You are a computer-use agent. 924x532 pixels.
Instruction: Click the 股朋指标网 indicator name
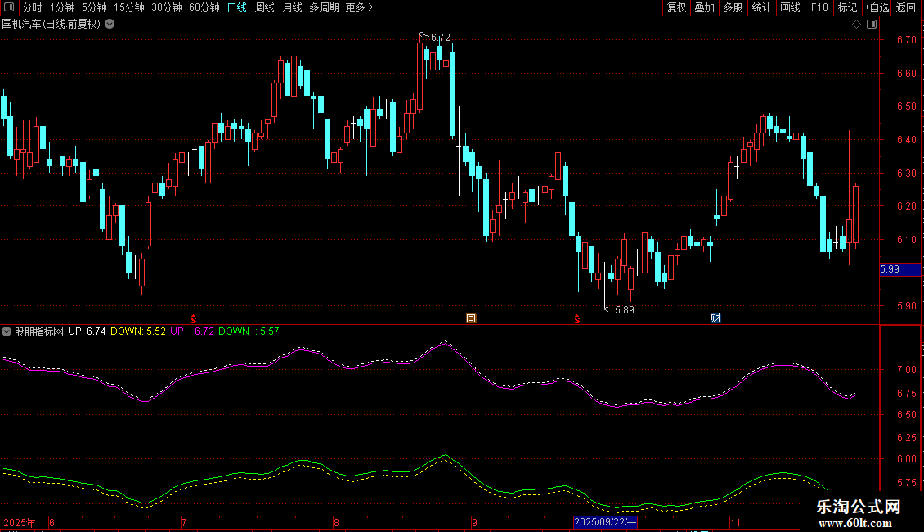[39, 331]
